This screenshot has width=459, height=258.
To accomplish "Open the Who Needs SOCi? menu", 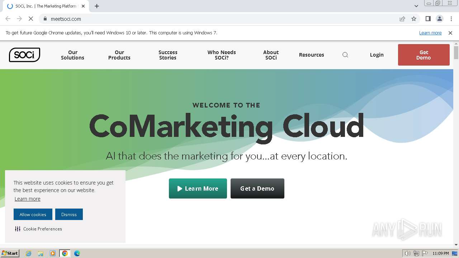I will pos(222,55).
